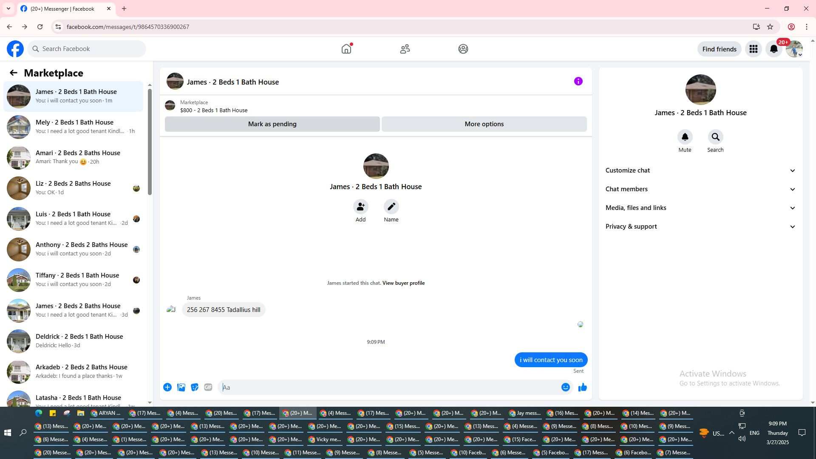Open Windows notification center icon
Viewport: 816px width, 459px height.
[802, 433]
